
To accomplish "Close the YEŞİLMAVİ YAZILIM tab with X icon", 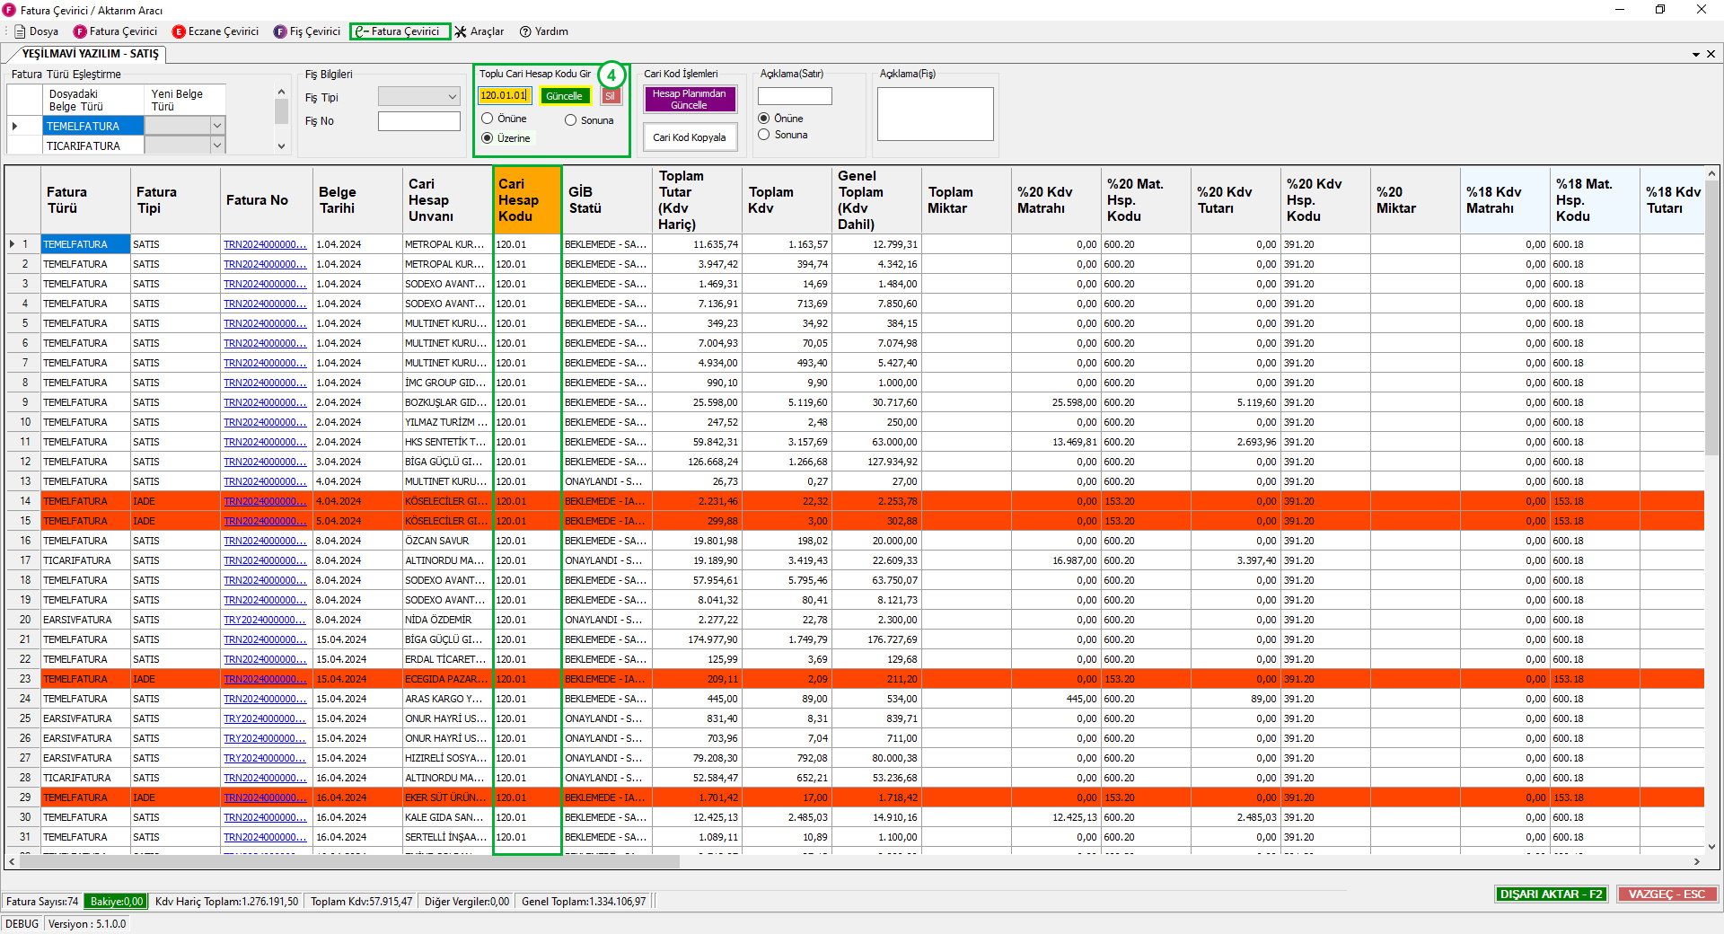I will tap(1711, 54).
